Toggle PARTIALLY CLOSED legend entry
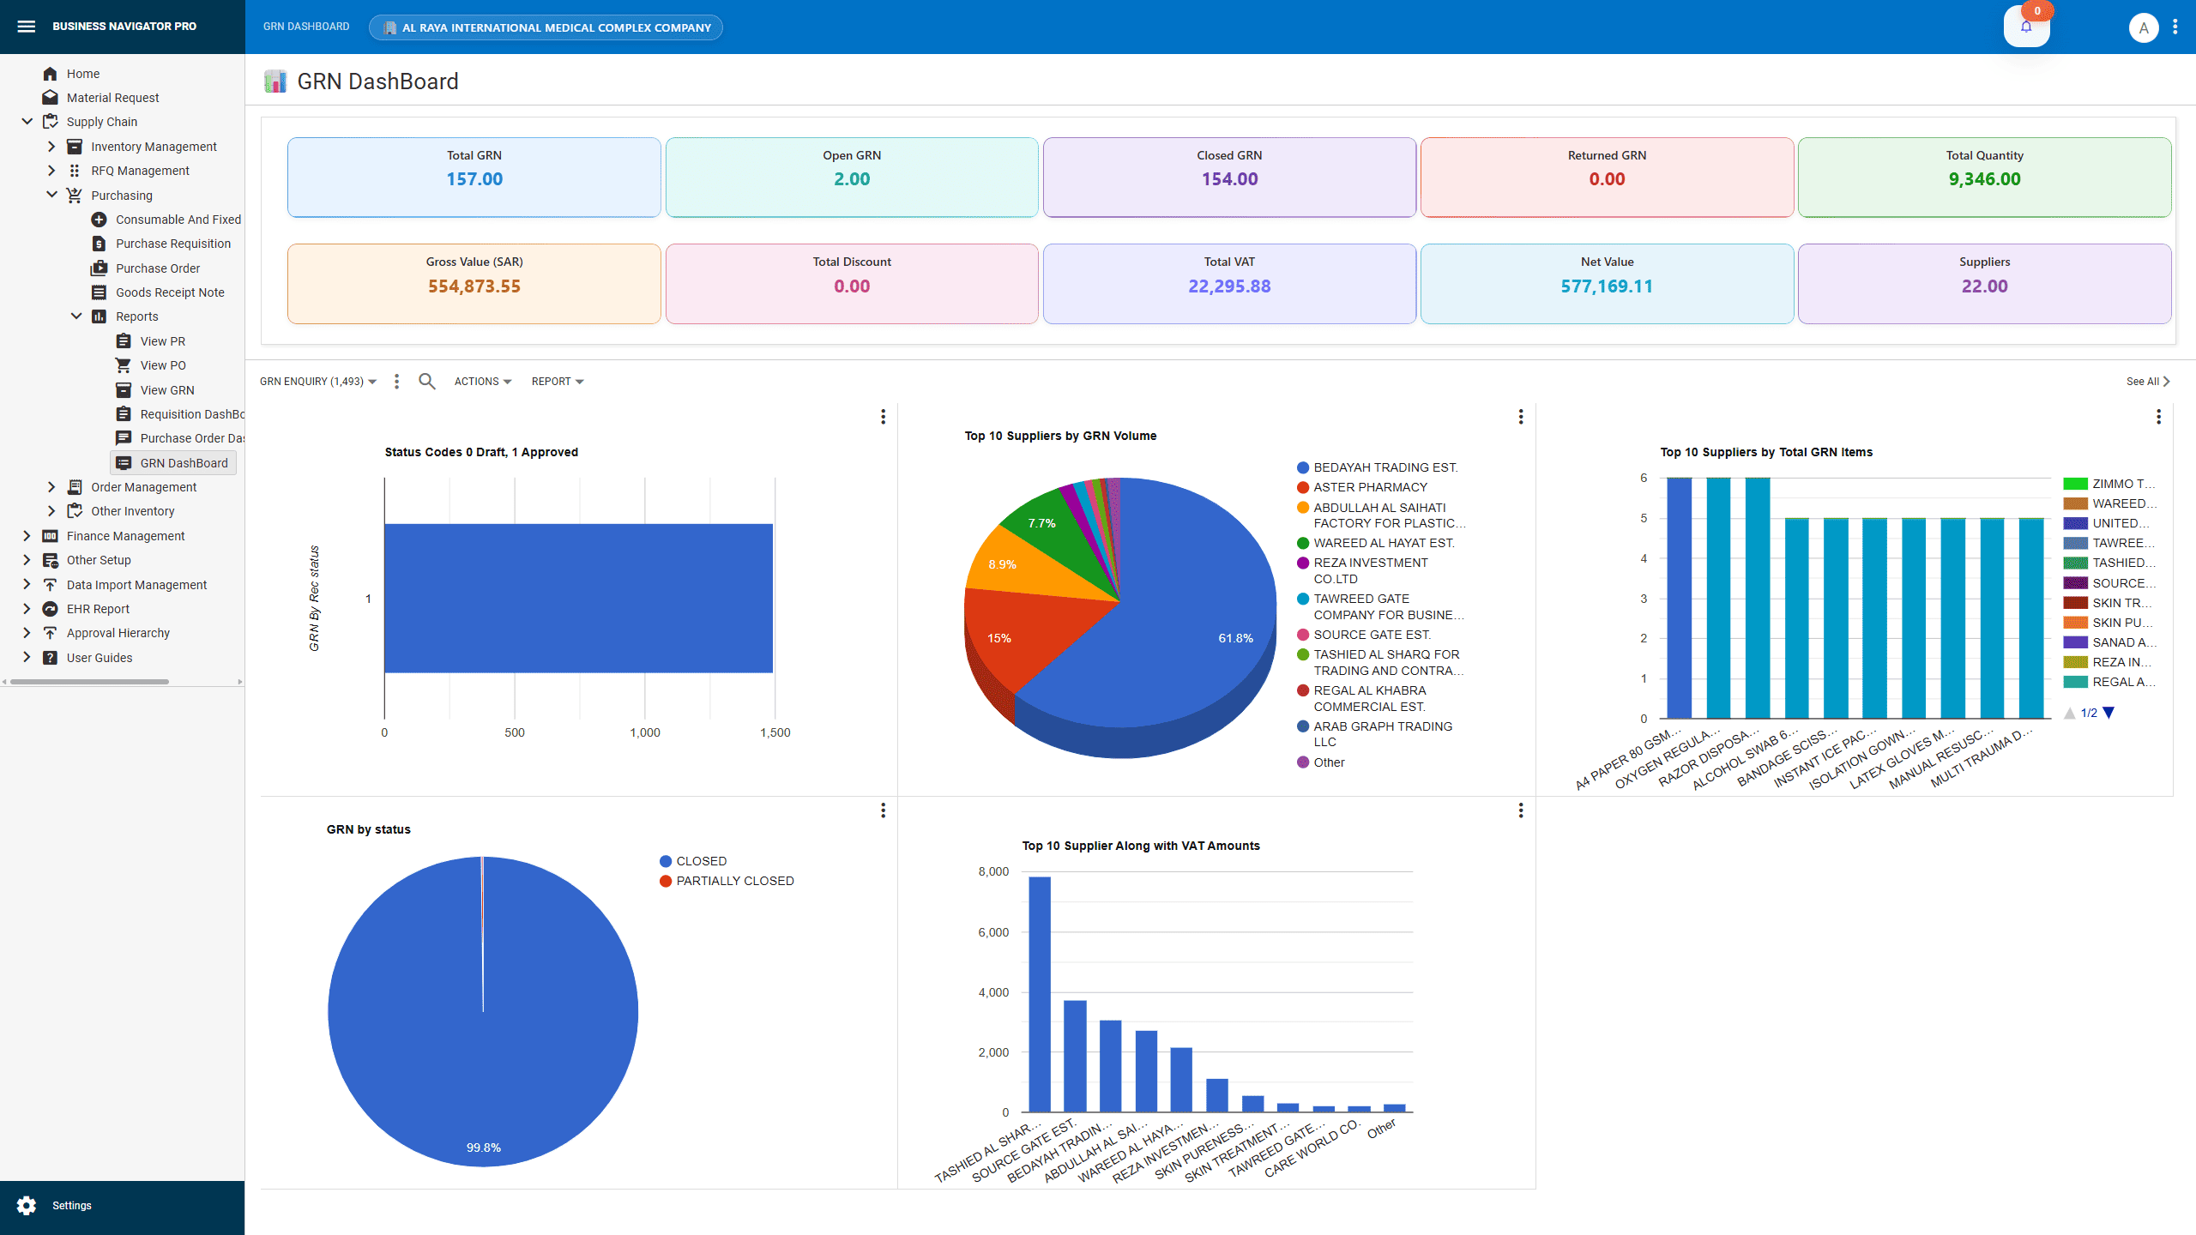 pos(734,881)
